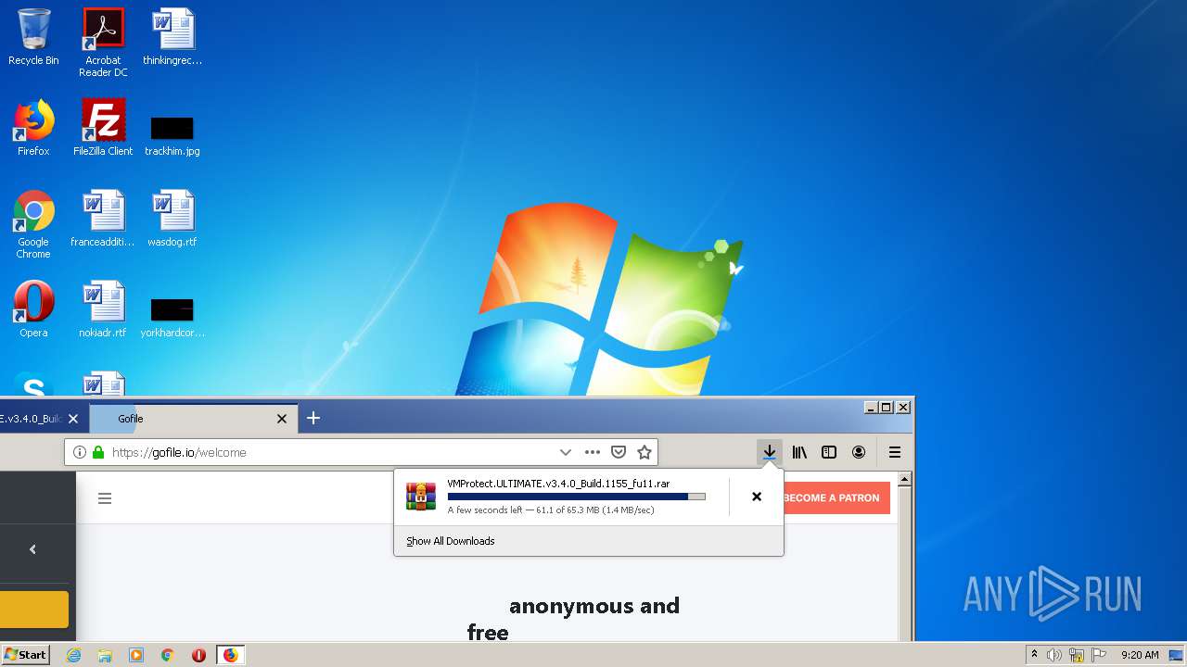Open network status tray icon
The height and width of the screenshot is (667, 1187).
click(1076, 655)
